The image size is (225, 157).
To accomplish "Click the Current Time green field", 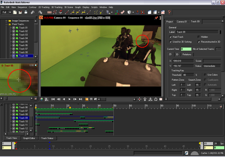I will (186, 49).
